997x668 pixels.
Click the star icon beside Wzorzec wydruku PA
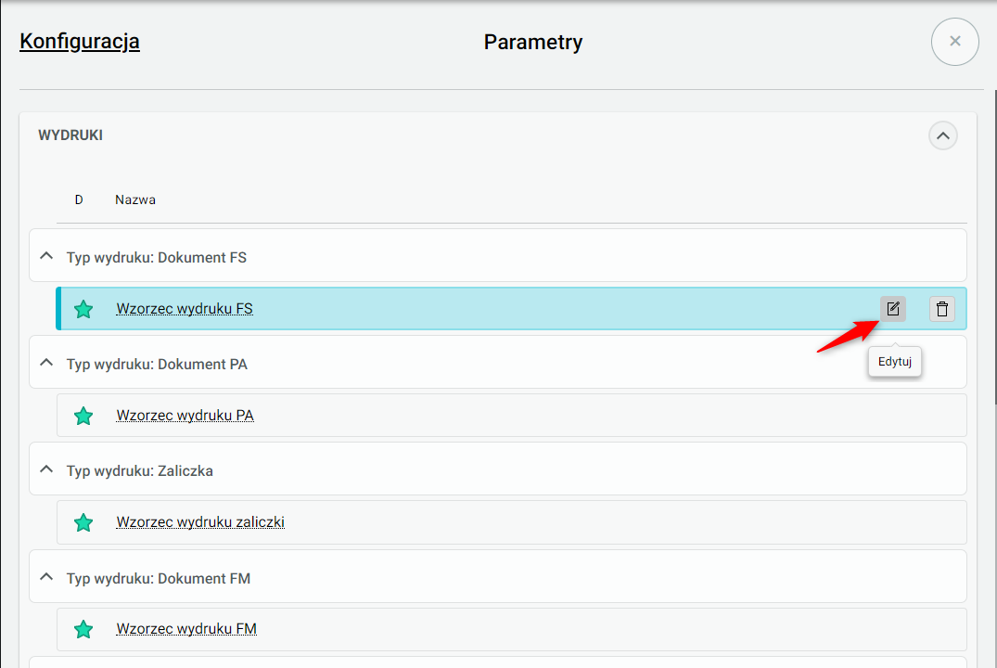pos(83,416)
